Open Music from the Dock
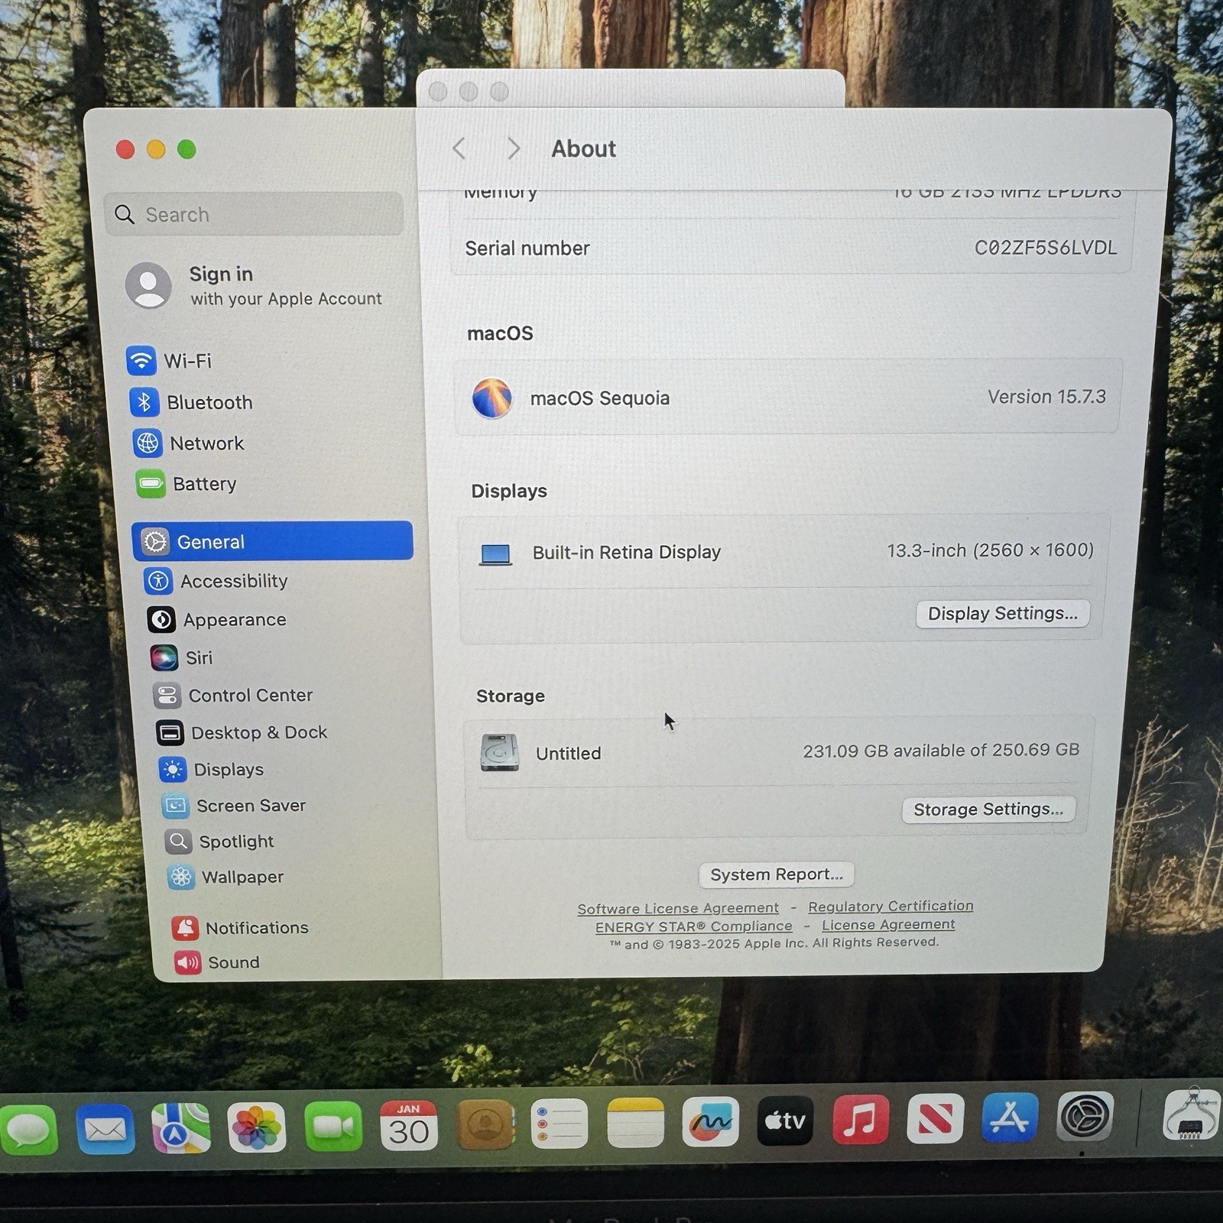The image size is (1223, 1223). coord(860,1120)
